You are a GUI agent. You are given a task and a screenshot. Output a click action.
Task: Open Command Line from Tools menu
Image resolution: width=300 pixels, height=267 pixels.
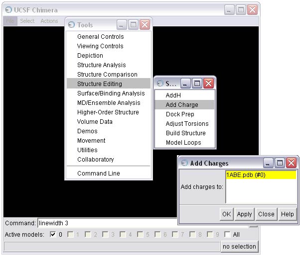click(x=98, y=174)
